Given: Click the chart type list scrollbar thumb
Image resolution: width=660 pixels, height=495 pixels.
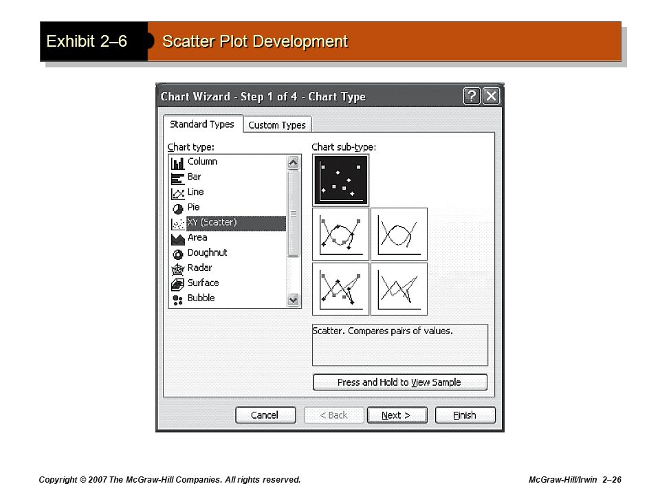Looking at the screenshot, I should tap(293, 213).
